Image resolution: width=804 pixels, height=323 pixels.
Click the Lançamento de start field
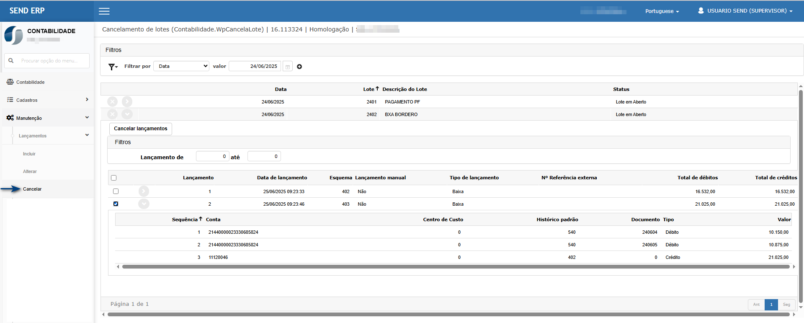(212, 156)
